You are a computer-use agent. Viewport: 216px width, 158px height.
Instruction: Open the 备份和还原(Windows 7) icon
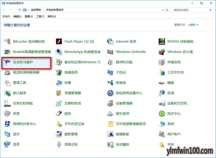(x=59, y=62)
